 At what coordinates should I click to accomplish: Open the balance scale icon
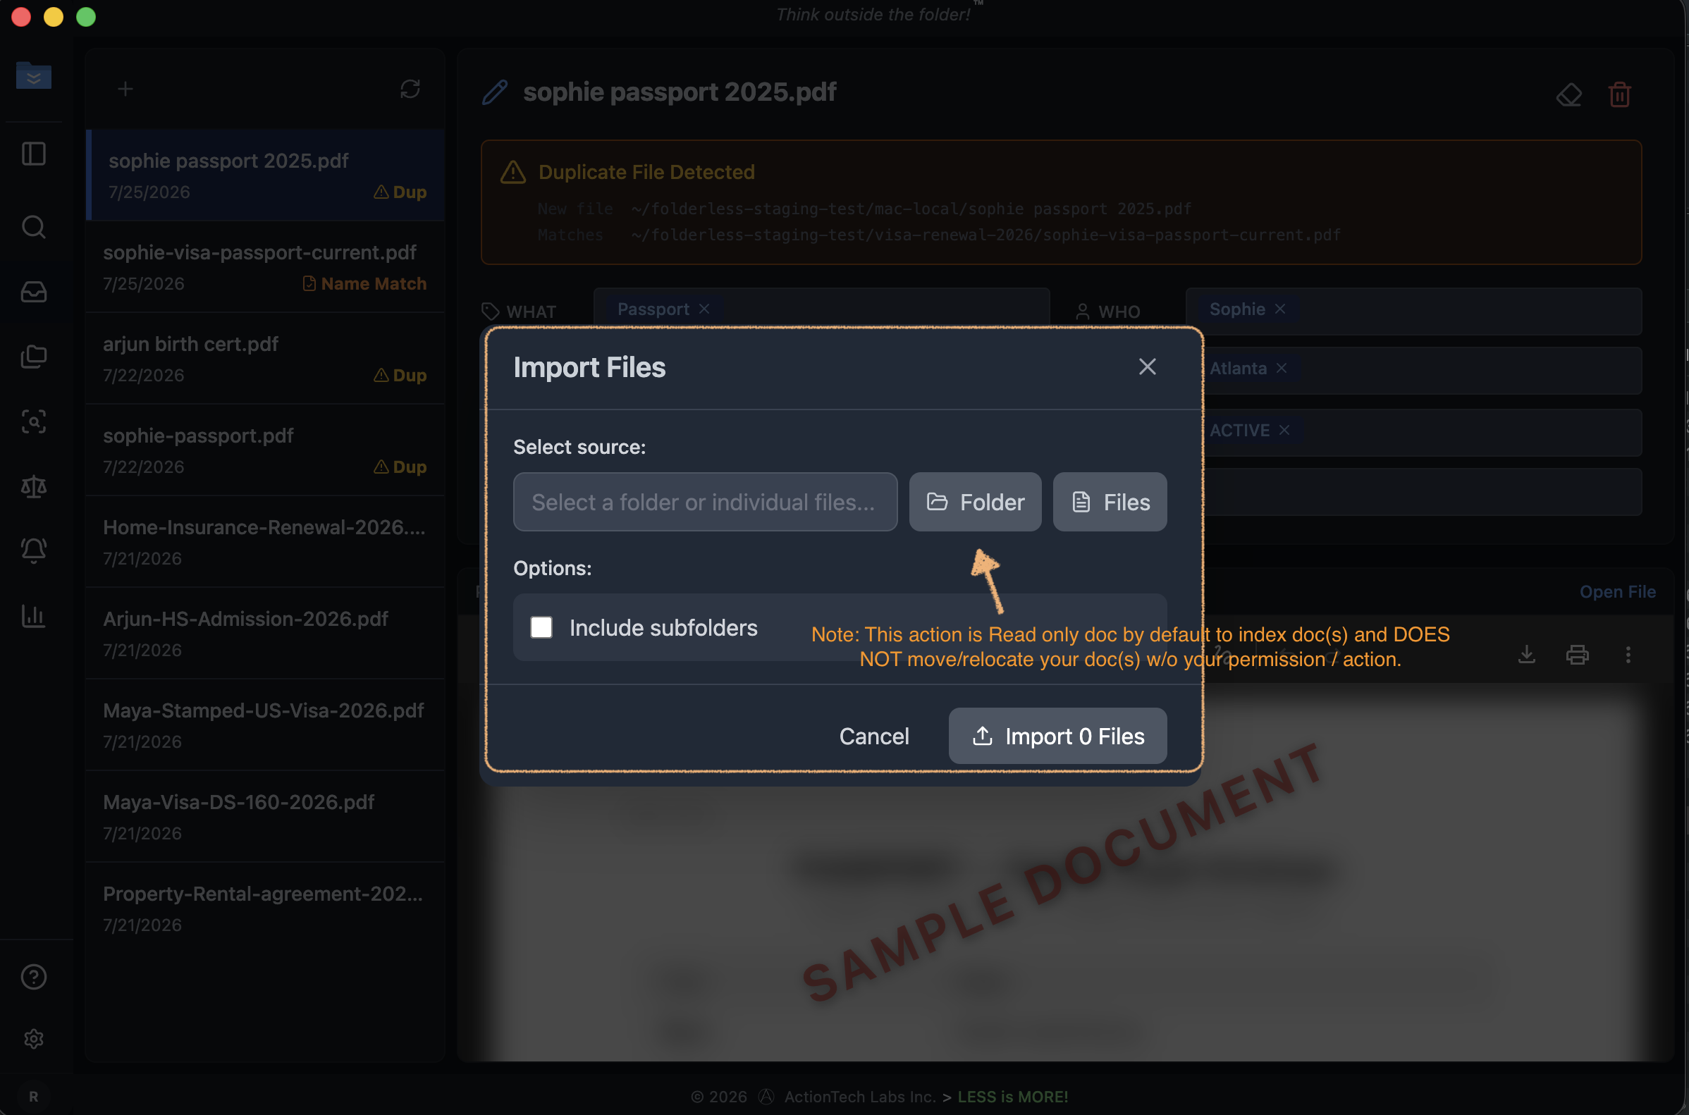pyautogui.click(x=33, y=486)
